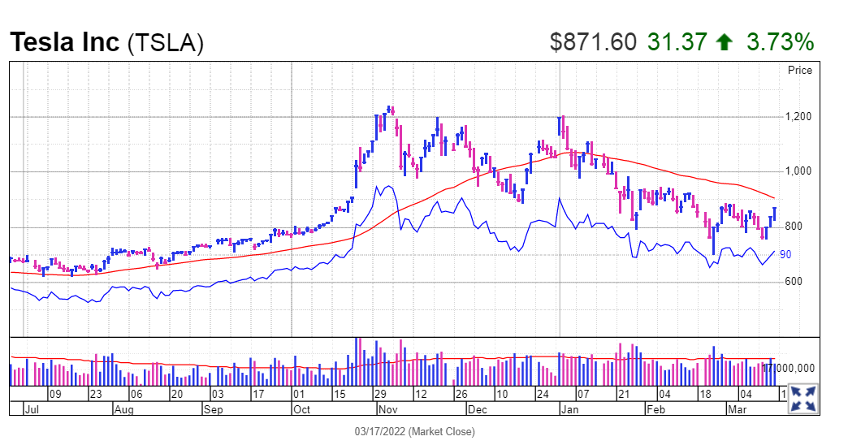Click the 21 January date tick

pyautogui.click(x=624, y=394)
